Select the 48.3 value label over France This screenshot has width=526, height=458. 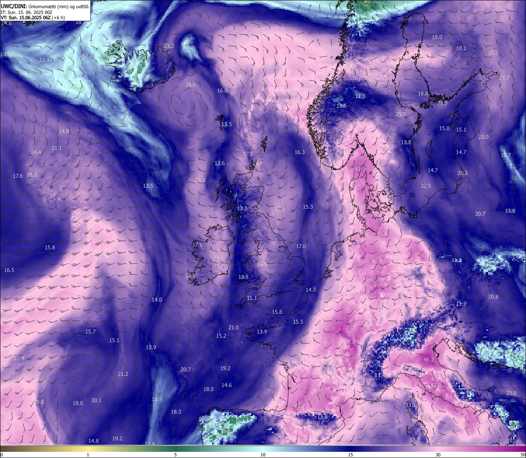350,341
